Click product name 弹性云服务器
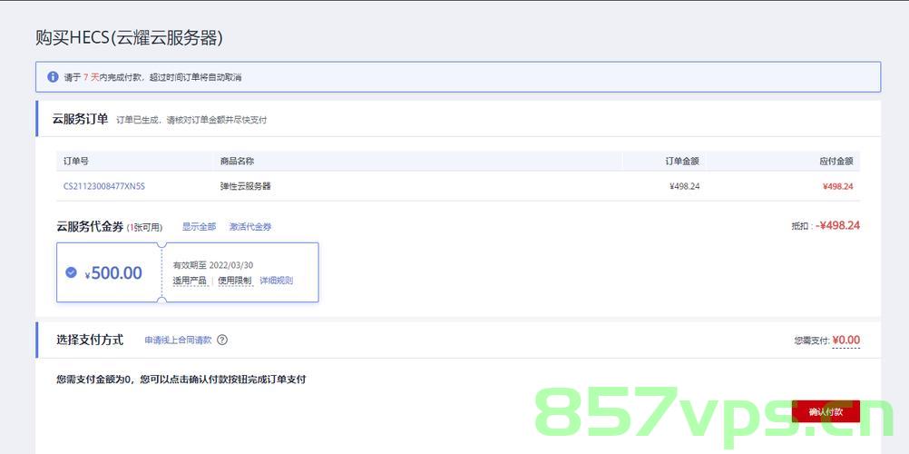Viewport: 909px width, 454px height. point(246,186)
